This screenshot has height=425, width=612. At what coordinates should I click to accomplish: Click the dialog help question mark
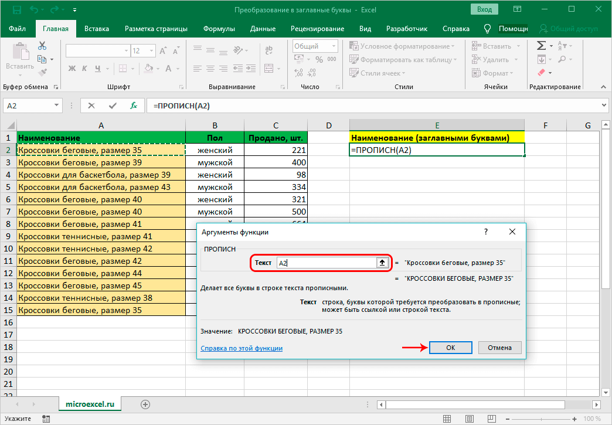[486, 232]
